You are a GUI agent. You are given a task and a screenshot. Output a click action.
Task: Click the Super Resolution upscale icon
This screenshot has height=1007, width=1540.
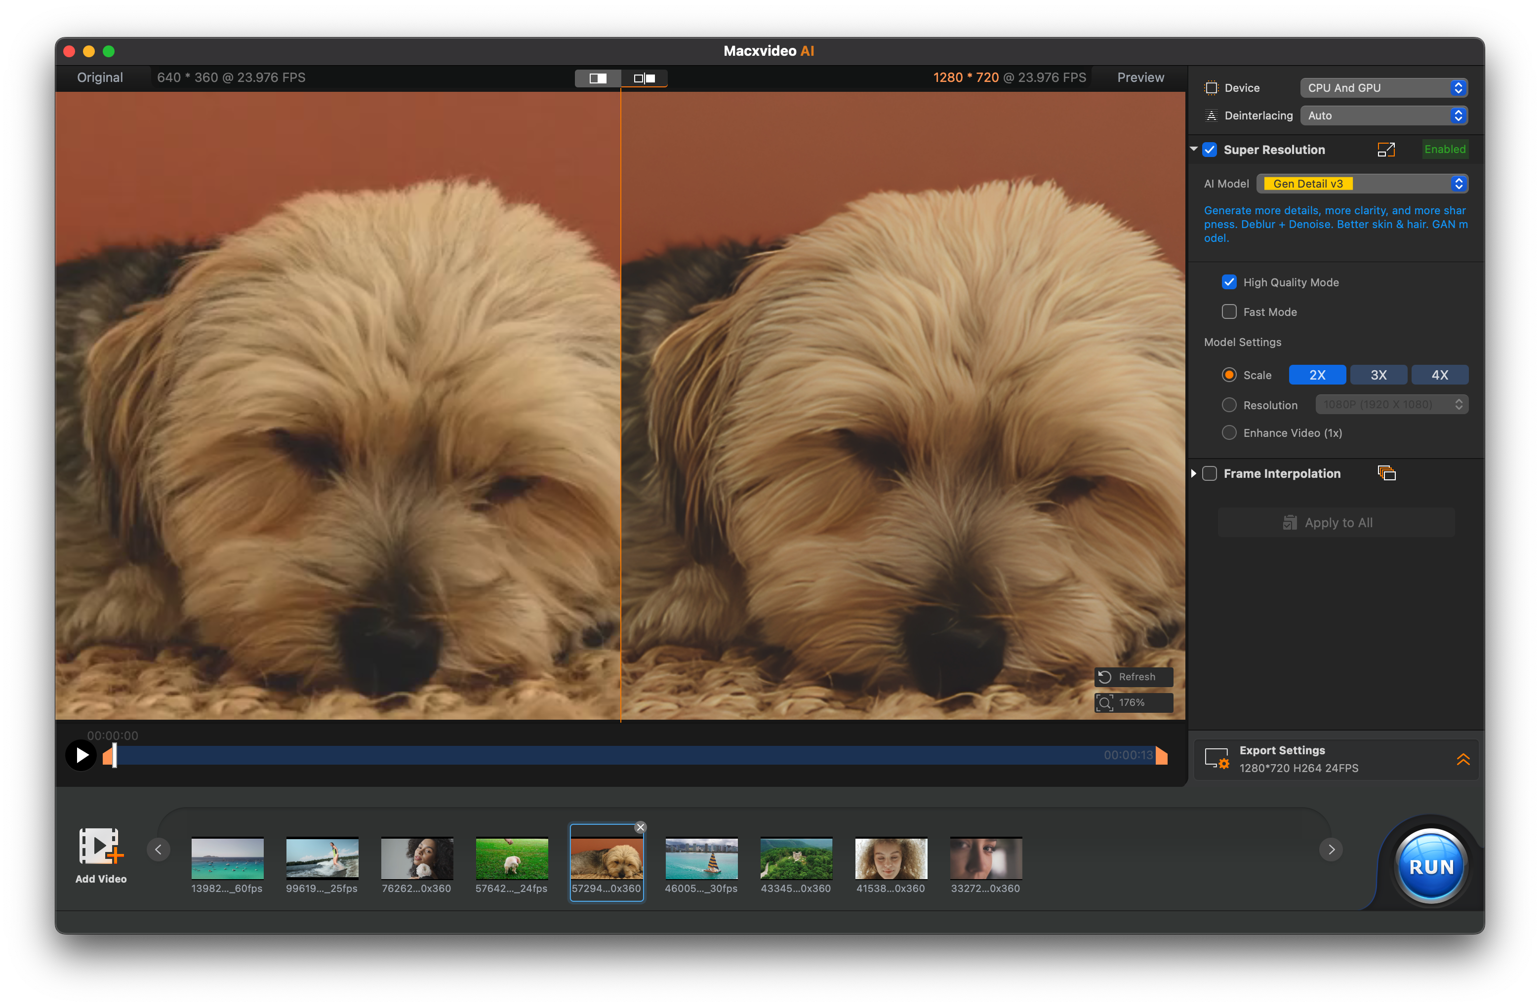[1386, 150]
